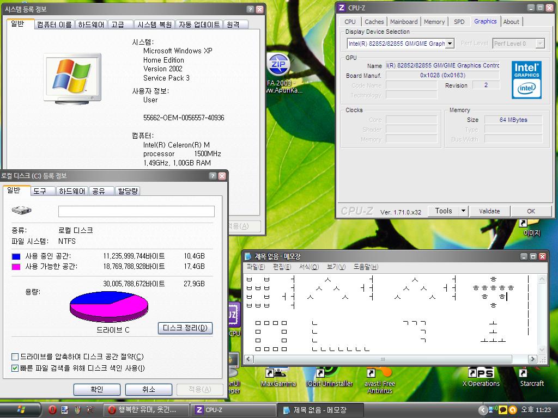Click the fourth quick launch icon
Viewport: 558px width, 418px height.
coord(90,410)
